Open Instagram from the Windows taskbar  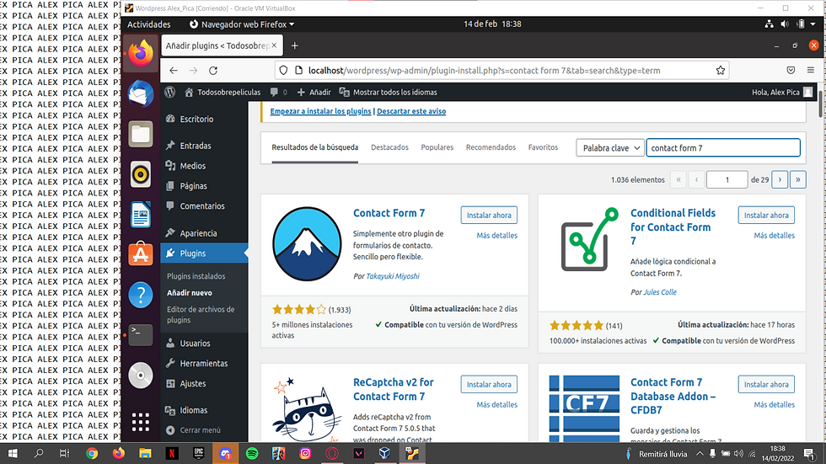tap(305, 454)
